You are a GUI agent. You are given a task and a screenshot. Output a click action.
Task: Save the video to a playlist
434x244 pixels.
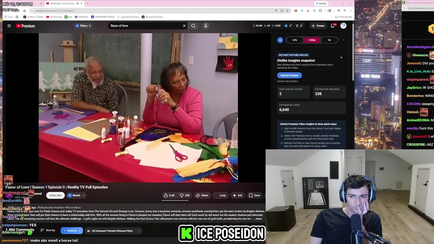[x=254, y=195]
